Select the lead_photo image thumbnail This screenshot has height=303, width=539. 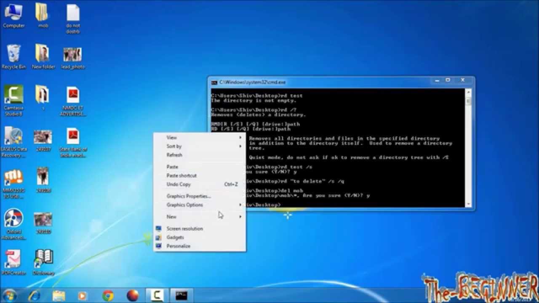73,58
